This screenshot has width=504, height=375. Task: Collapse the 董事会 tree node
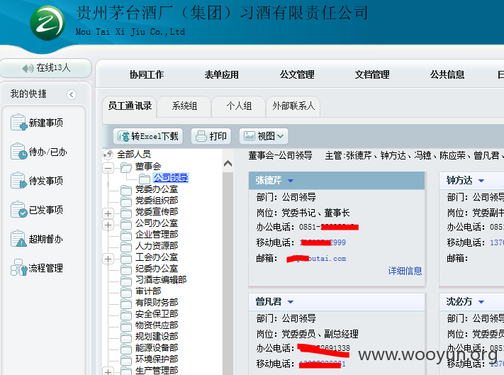108,168
